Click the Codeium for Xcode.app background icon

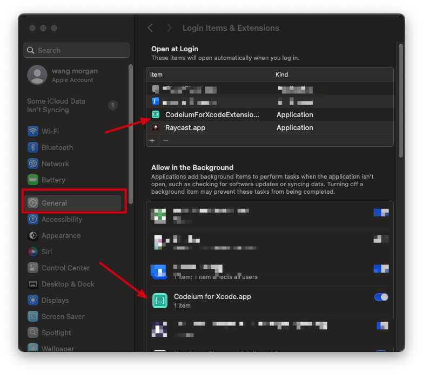[x=160, y=301]
